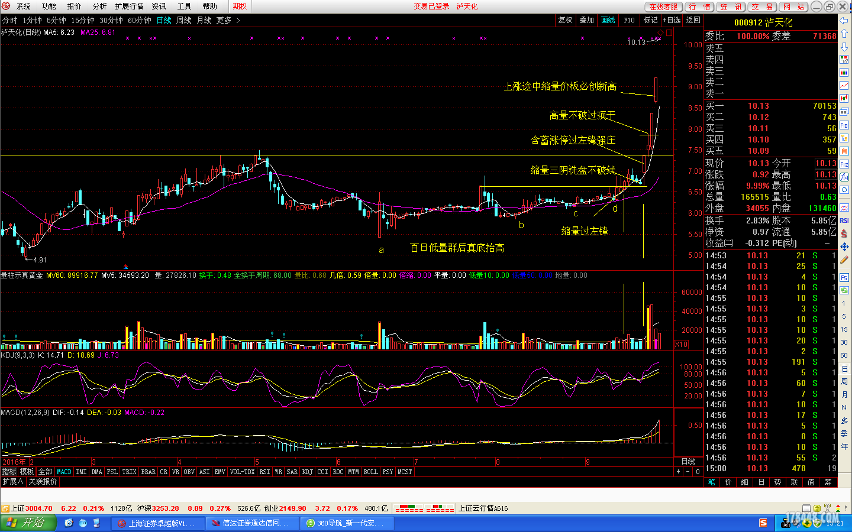Screen dimensions: 852x532
Task: Open the 报价 menu
Action: click(75, 7)
